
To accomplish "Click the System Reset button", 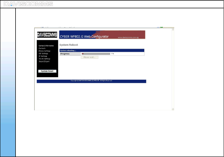I will pyautogui.click(x=47, y=71).
